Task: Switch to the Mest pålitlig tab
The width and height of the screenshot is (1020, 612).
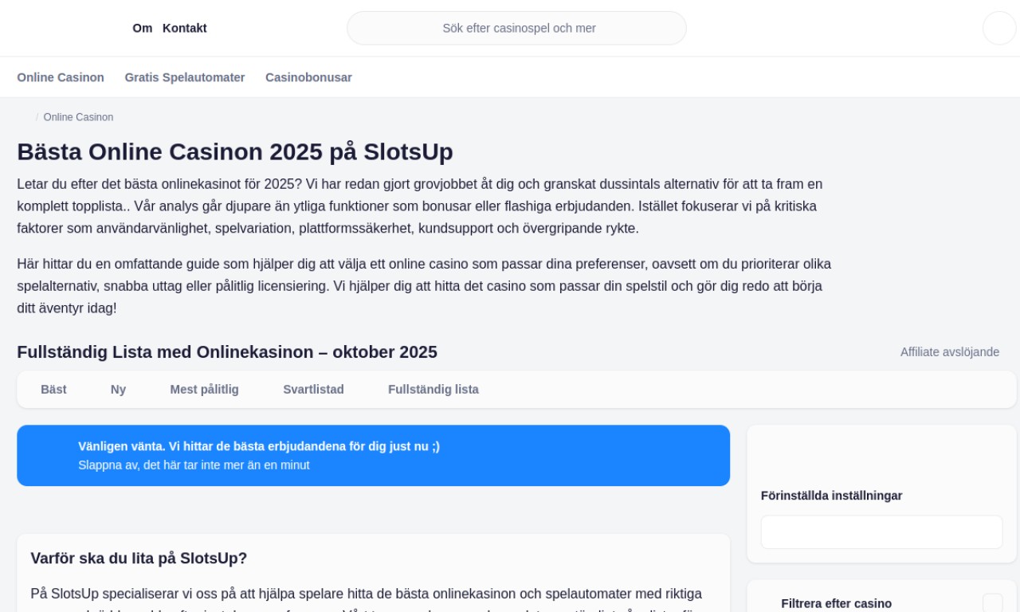Action: [x=204, y=390]
